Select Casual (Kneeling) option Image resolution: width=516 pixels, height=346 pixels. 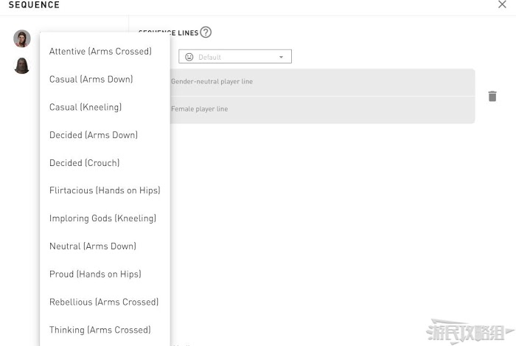[x=86, y=107]
